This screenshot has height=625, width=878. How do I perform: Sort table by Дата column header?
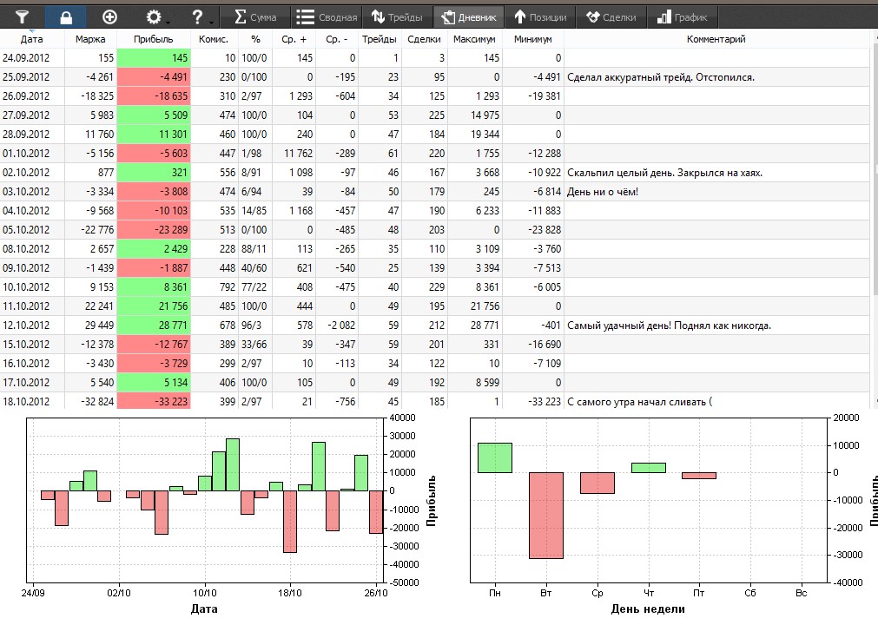[x=31, y=39]
